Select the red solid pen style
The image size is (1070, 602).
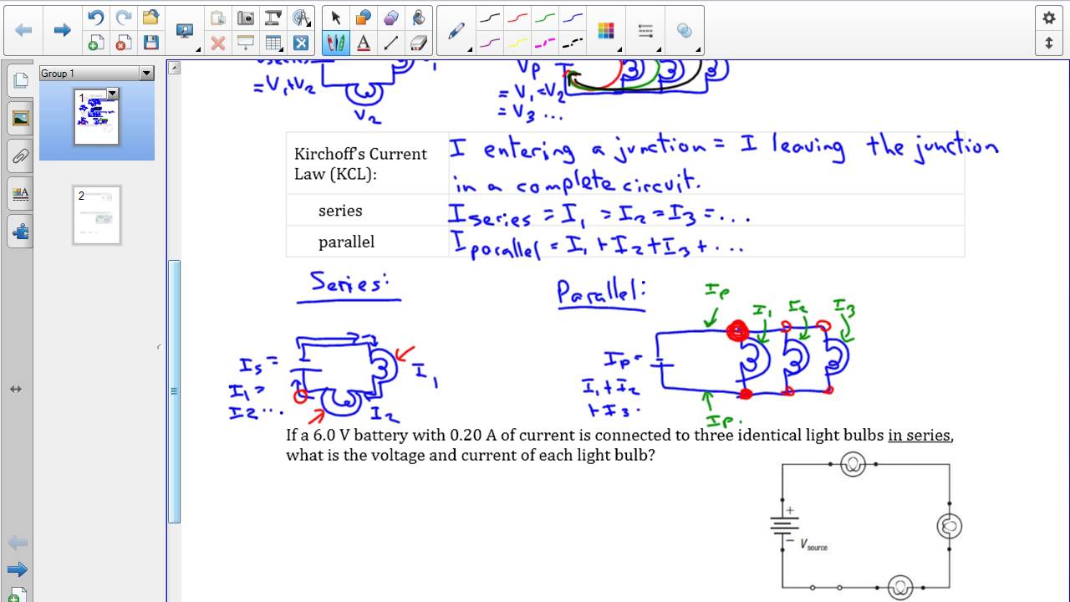(x=518, y=18)
